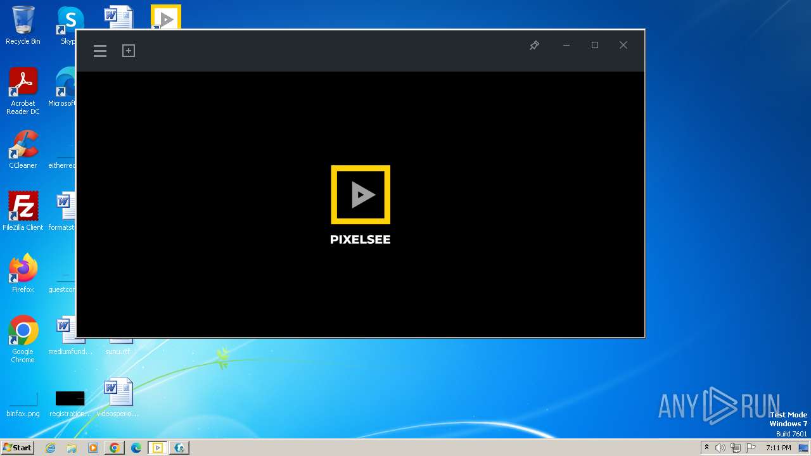Maximize the PixelSee window
The height and width of the screenshot is (456, 811).
595,45
